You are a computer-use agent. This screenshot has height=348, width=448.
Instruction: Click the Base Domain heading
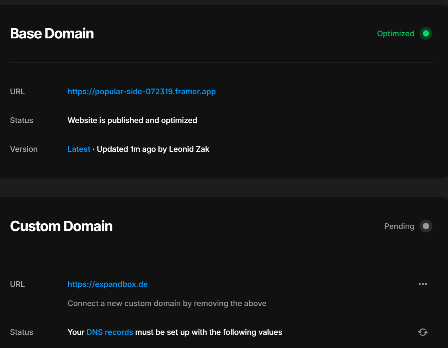coord(52,33)
